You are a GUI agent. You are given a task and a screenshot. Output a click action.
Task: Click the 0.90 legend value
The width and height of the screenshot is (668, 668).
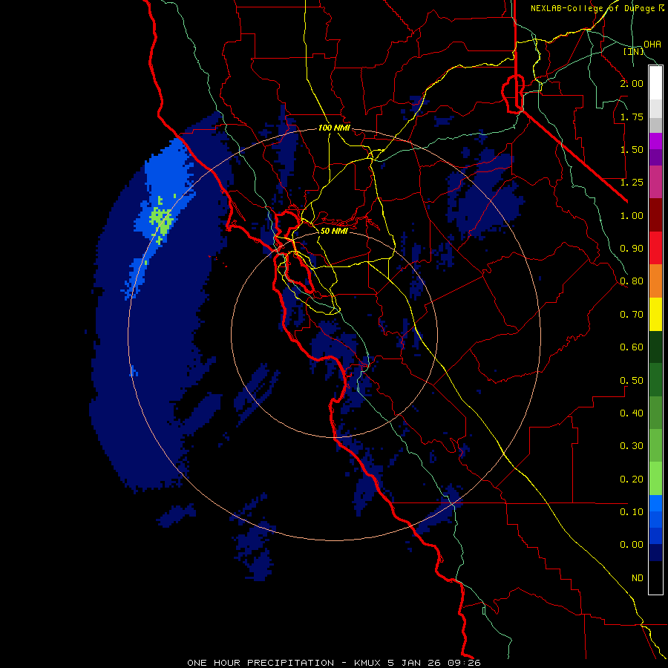point(632,249)
